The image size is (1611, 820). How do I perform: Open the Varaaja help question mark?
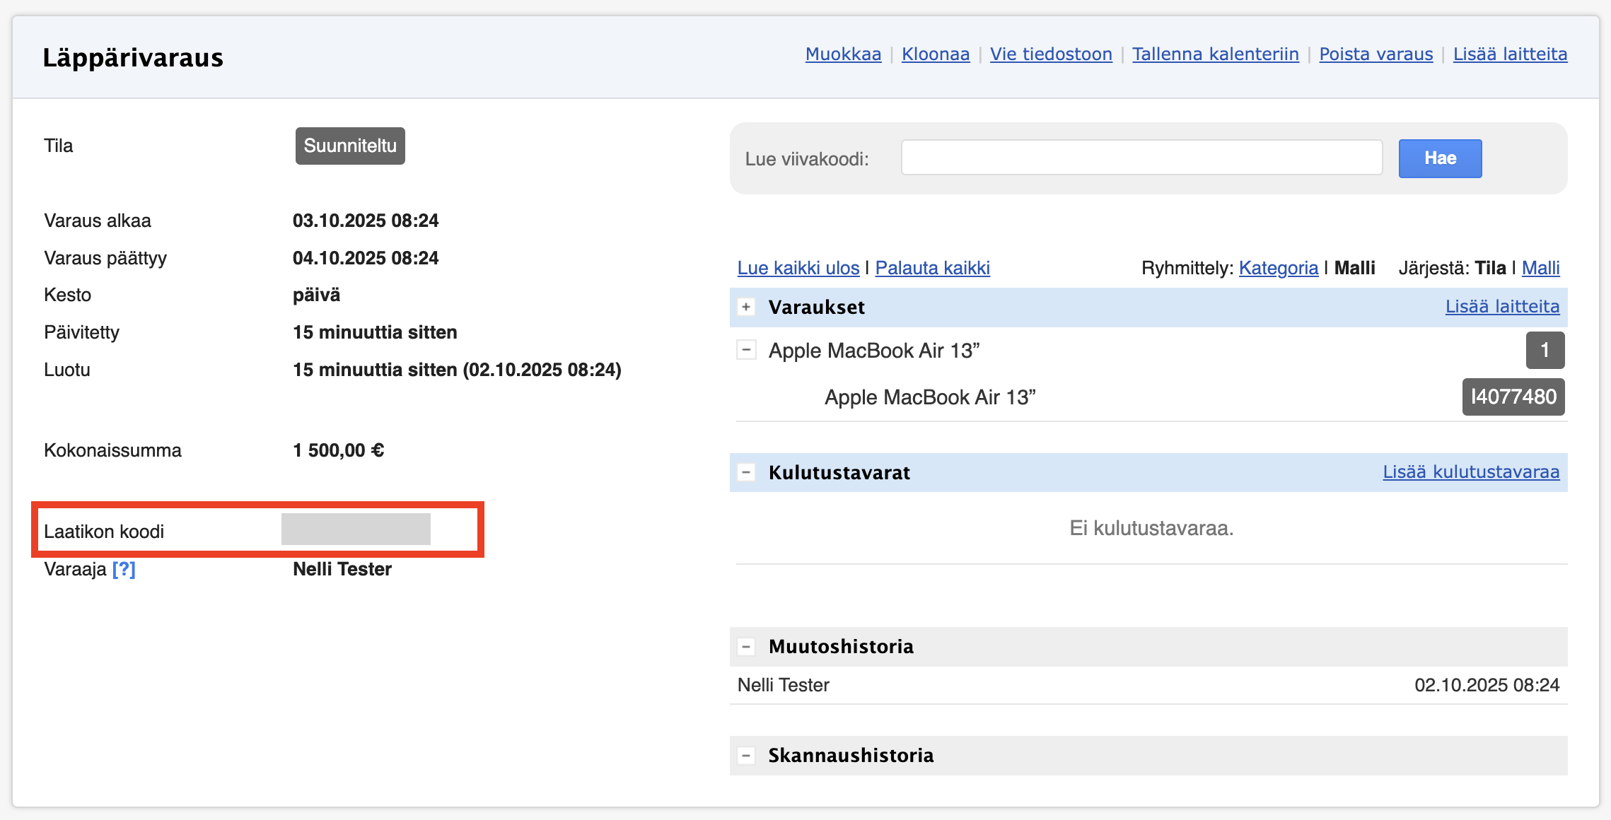[x=124, y=569]
